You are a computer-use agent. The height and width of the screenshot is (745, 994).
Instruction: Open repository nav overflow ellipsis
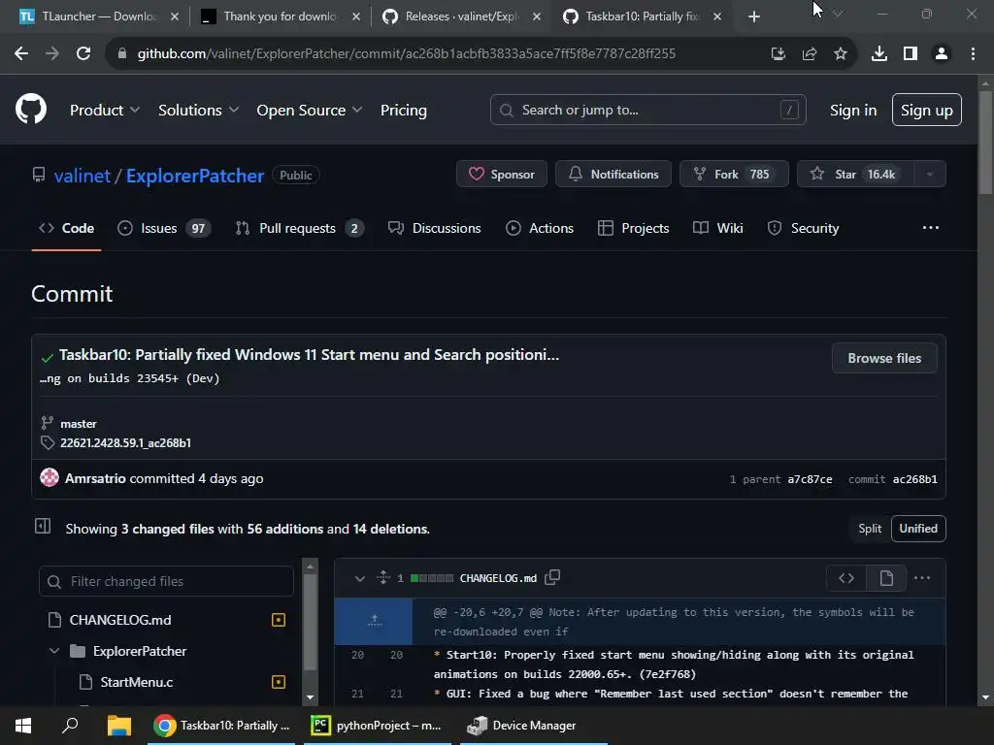tap(930, 227)
